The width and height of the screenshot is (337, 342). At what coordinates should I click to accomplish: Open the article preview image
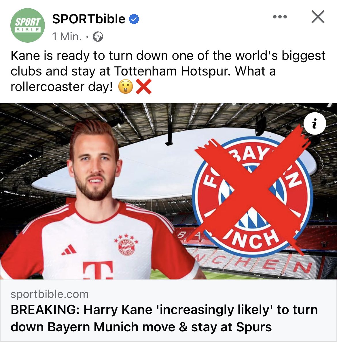point(168,191)
